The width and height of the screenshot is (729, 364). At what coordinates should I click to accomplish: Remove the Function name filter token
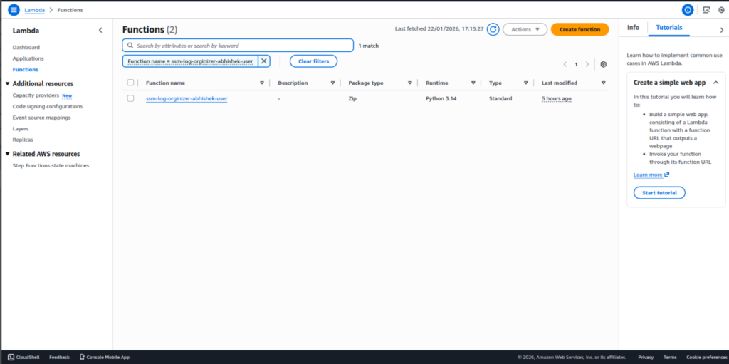pyautogui.click(x=263, y=61)
